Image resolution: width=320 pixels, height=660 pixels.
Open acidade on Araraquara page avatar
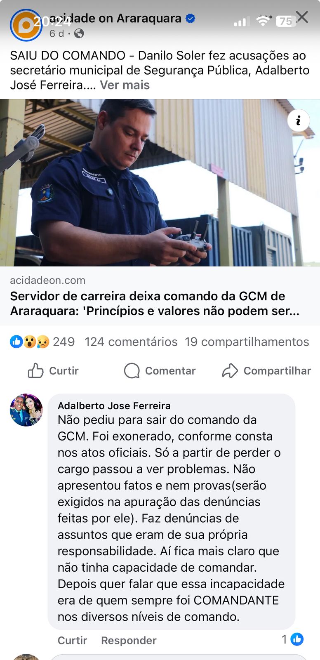pyautogui.click(x=26, y=25)
